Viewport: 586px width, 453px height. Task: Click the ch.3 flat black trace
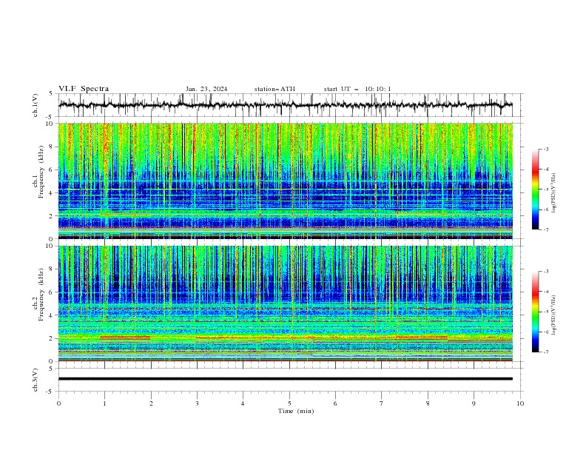286,379
